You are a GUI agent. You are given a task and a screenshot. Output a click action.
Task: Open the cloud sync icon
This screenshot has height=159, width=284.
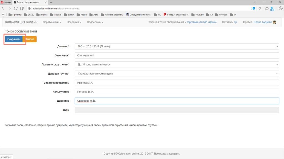[267, 8]
